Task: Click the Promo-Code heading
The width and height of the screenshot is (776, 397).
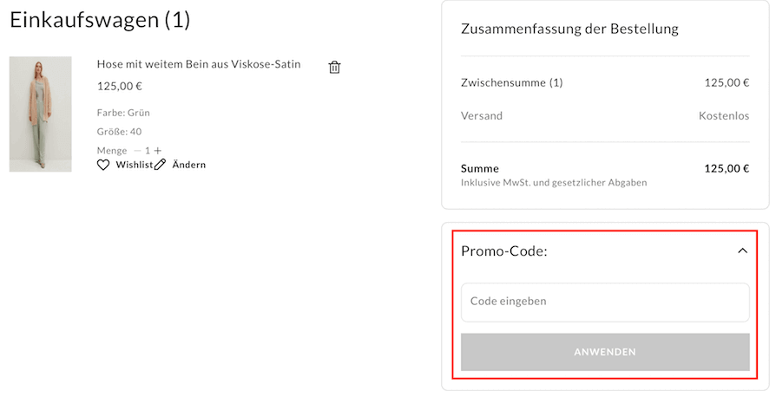Action: (503, 251)
